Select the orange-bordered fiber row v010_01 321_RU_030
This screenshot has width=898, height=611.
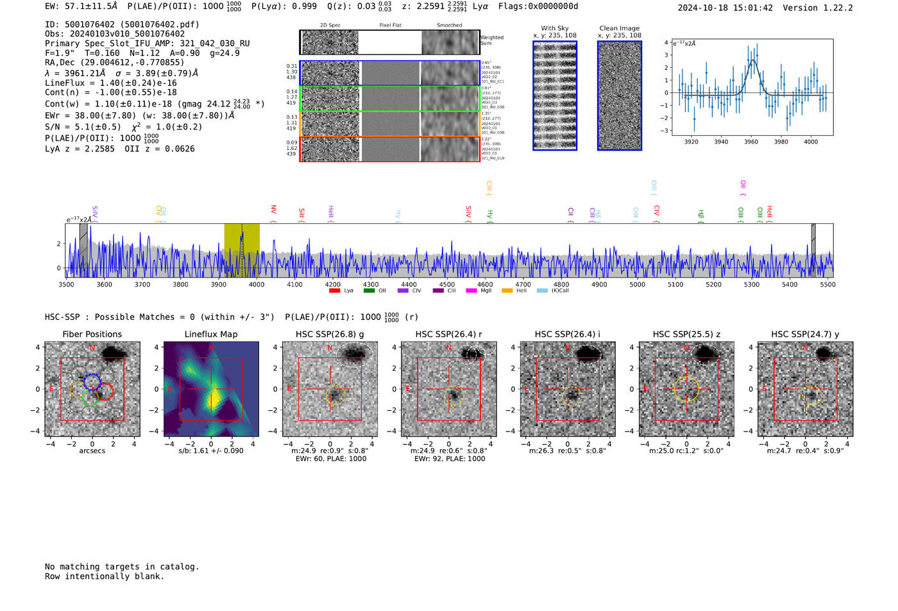pyautogui.click(x=389, y=123)
